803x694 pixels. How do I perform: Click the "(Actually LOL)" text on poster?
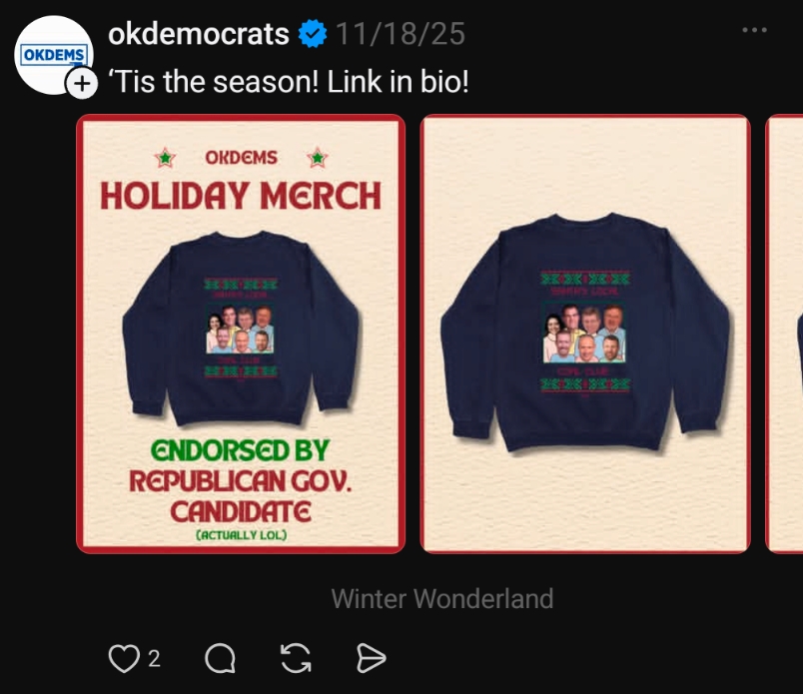pyautogui.click(x=241, y=536)
